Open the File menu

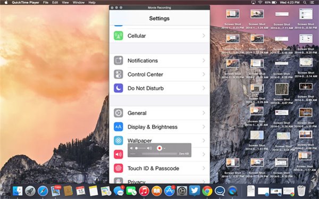46,3
